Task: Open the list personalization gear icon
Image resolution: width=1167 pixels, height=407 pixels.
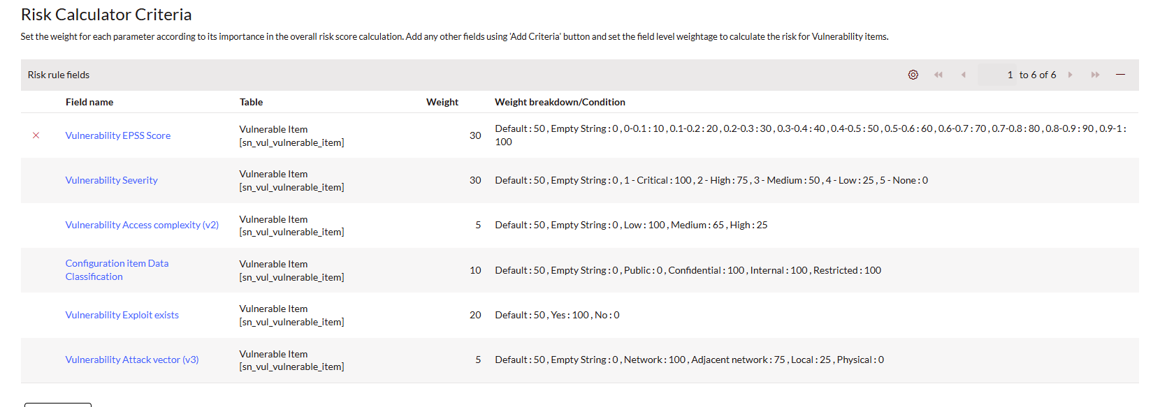Action: coord(913,75)
